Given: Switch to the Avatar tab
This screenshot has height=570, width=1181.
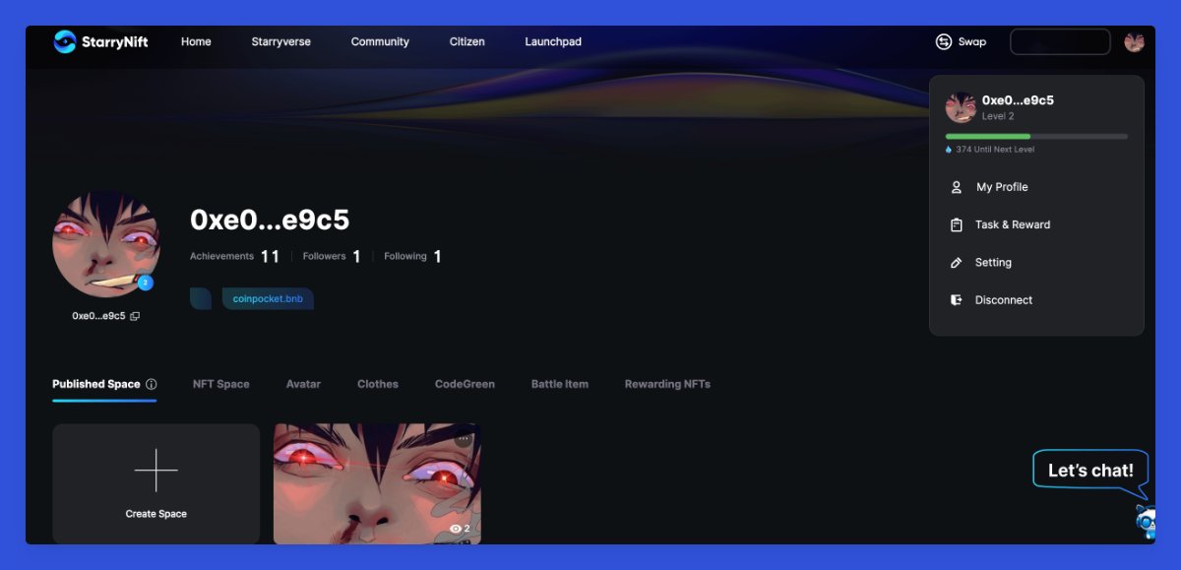Looking at the screenshot, I should pos(303,384).
